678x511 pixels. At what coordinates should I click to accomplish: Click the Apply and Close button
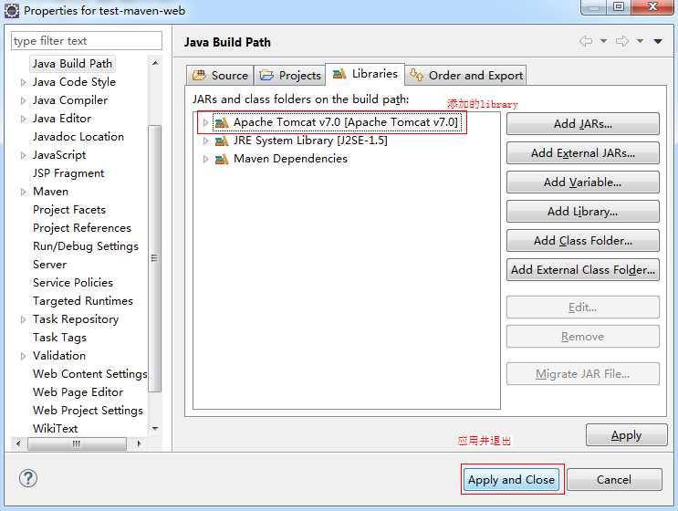(x=511, y=479)
